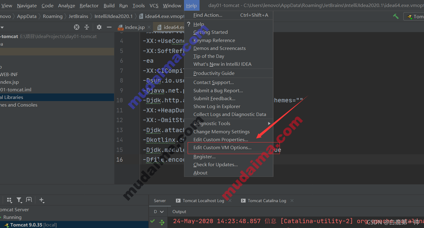Open Keymap Reference from Help menu
This screenshot has height=228, width=424.
(x=229, y=40)
